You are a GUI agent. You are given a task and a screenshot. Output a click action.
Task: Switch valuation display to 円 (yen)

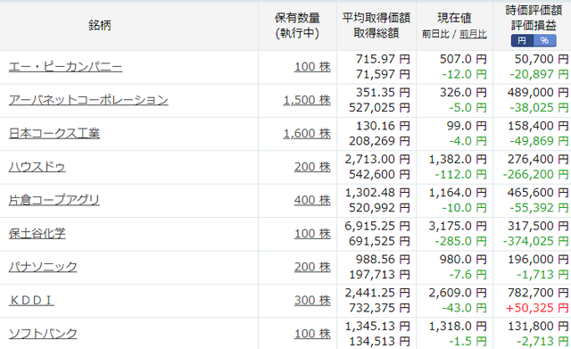(522, 40)
